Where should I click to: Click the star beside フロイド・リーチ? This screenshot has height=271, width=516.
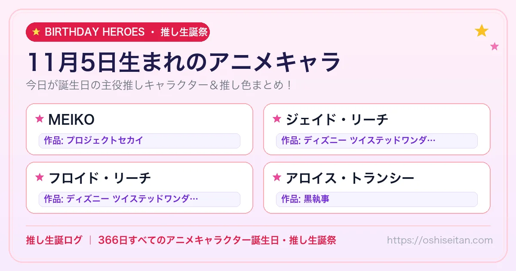tap(40, 177)
